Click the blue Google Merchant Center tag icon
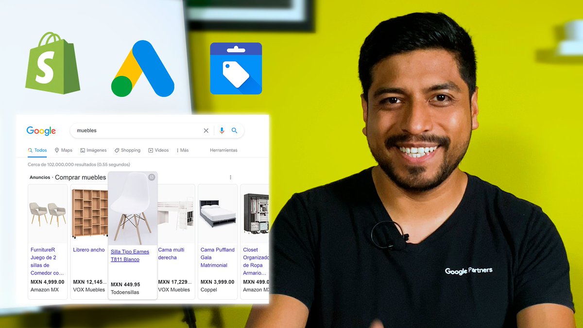The width and height of the screenshot is (583, 328). 236,69
